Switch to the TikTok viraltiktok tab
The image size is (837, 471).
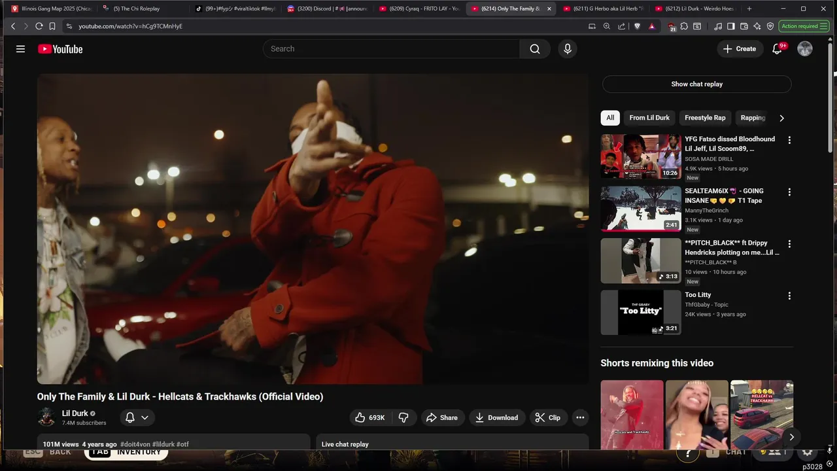[236, 9]
